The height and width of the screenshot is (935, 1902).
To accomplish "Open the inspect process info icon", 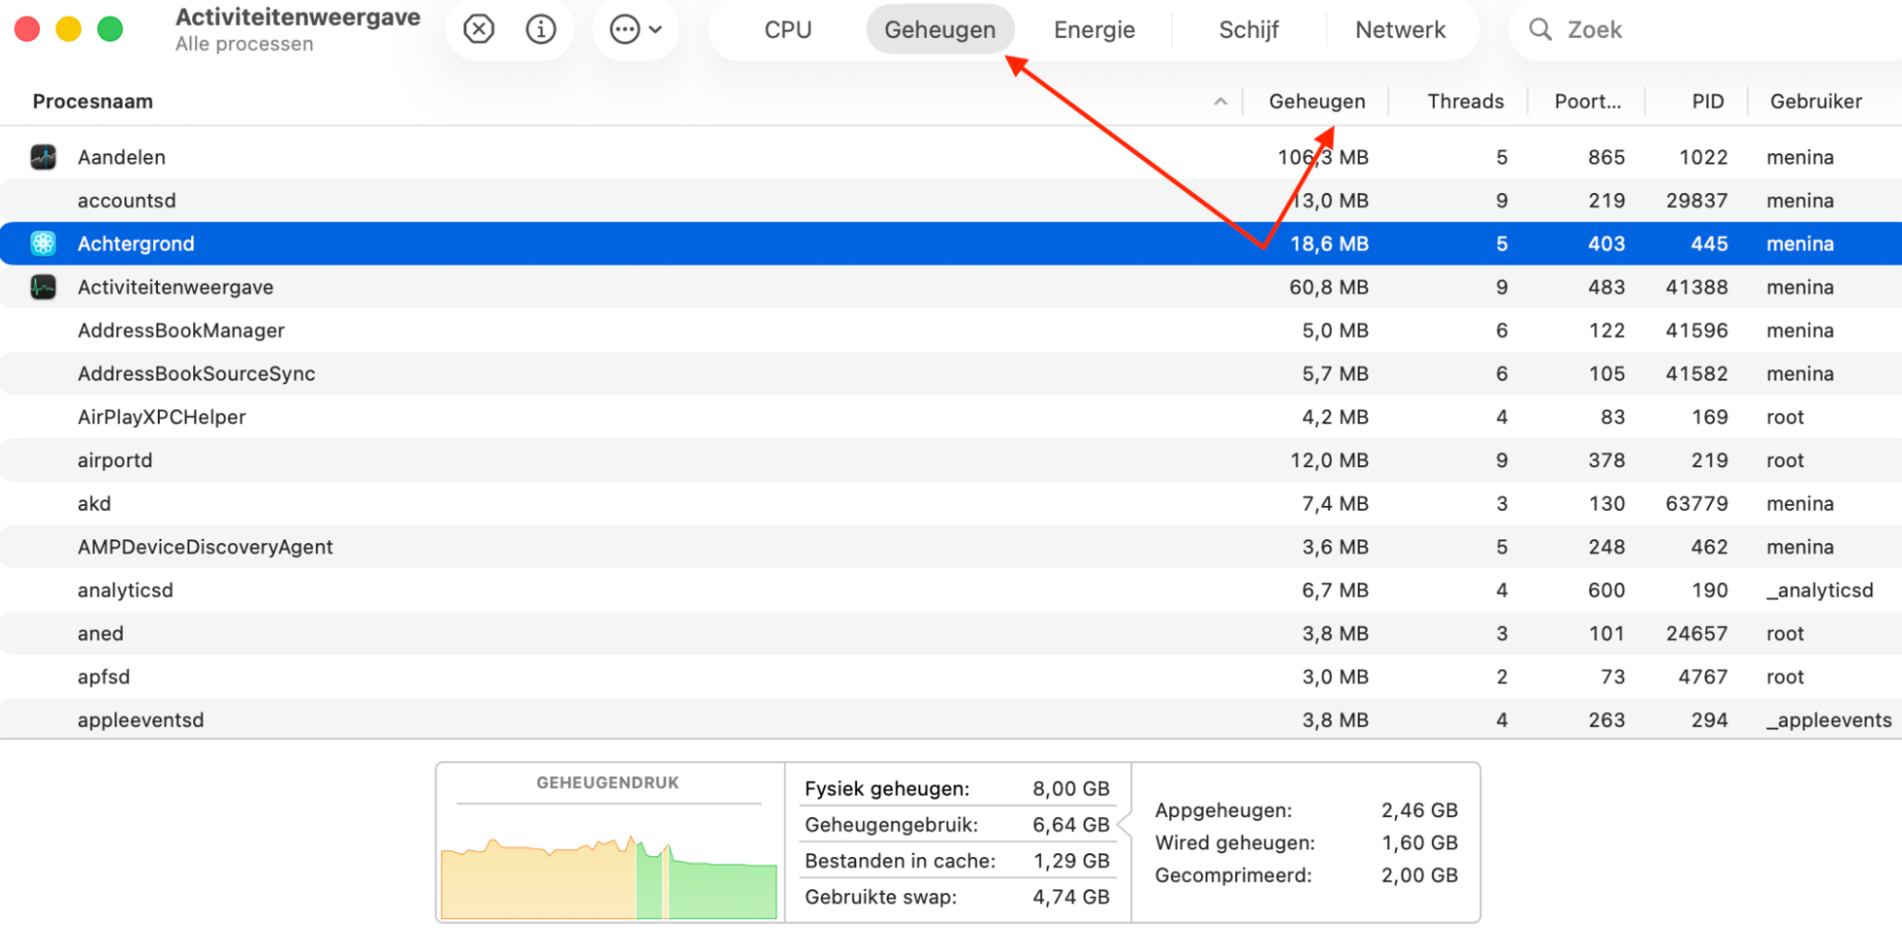I will point(541,29).
